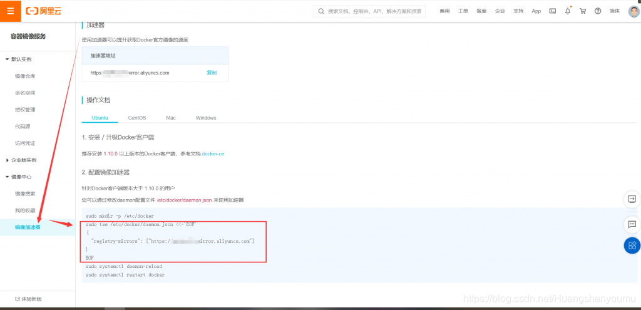
Task: Click the accelerator address aliyuncs.com text
Action: [x=130, y=73]
